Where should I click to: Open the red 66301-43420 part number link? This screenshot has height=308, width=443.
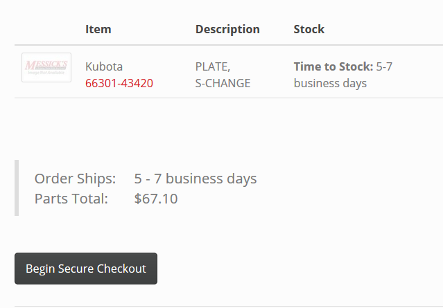coord(119,83)
